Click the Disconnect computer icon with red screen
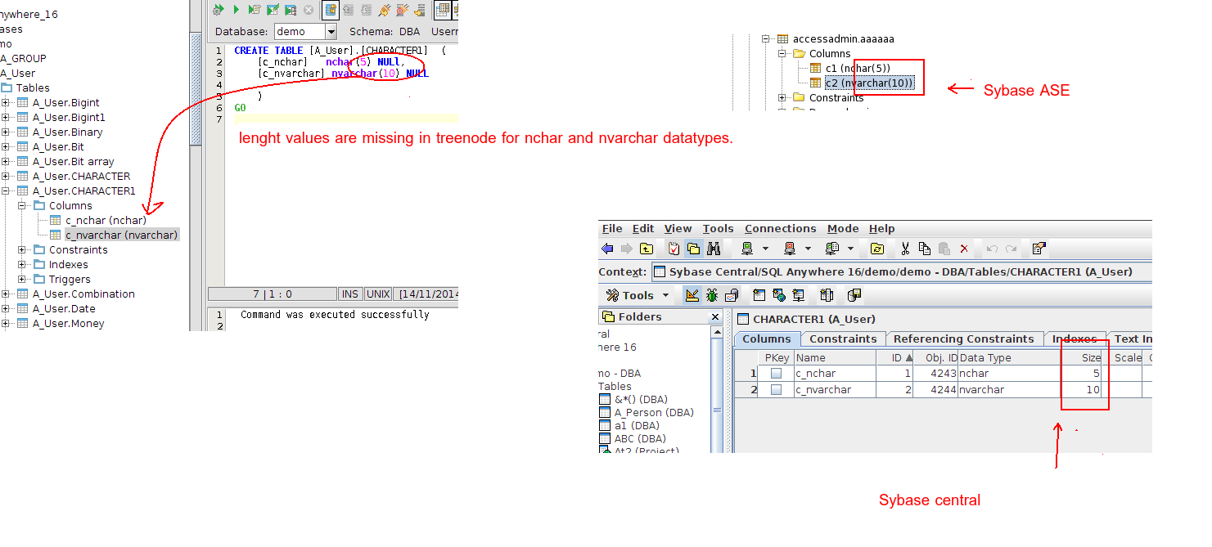The image size is (1212, 547). pos(790,249)
